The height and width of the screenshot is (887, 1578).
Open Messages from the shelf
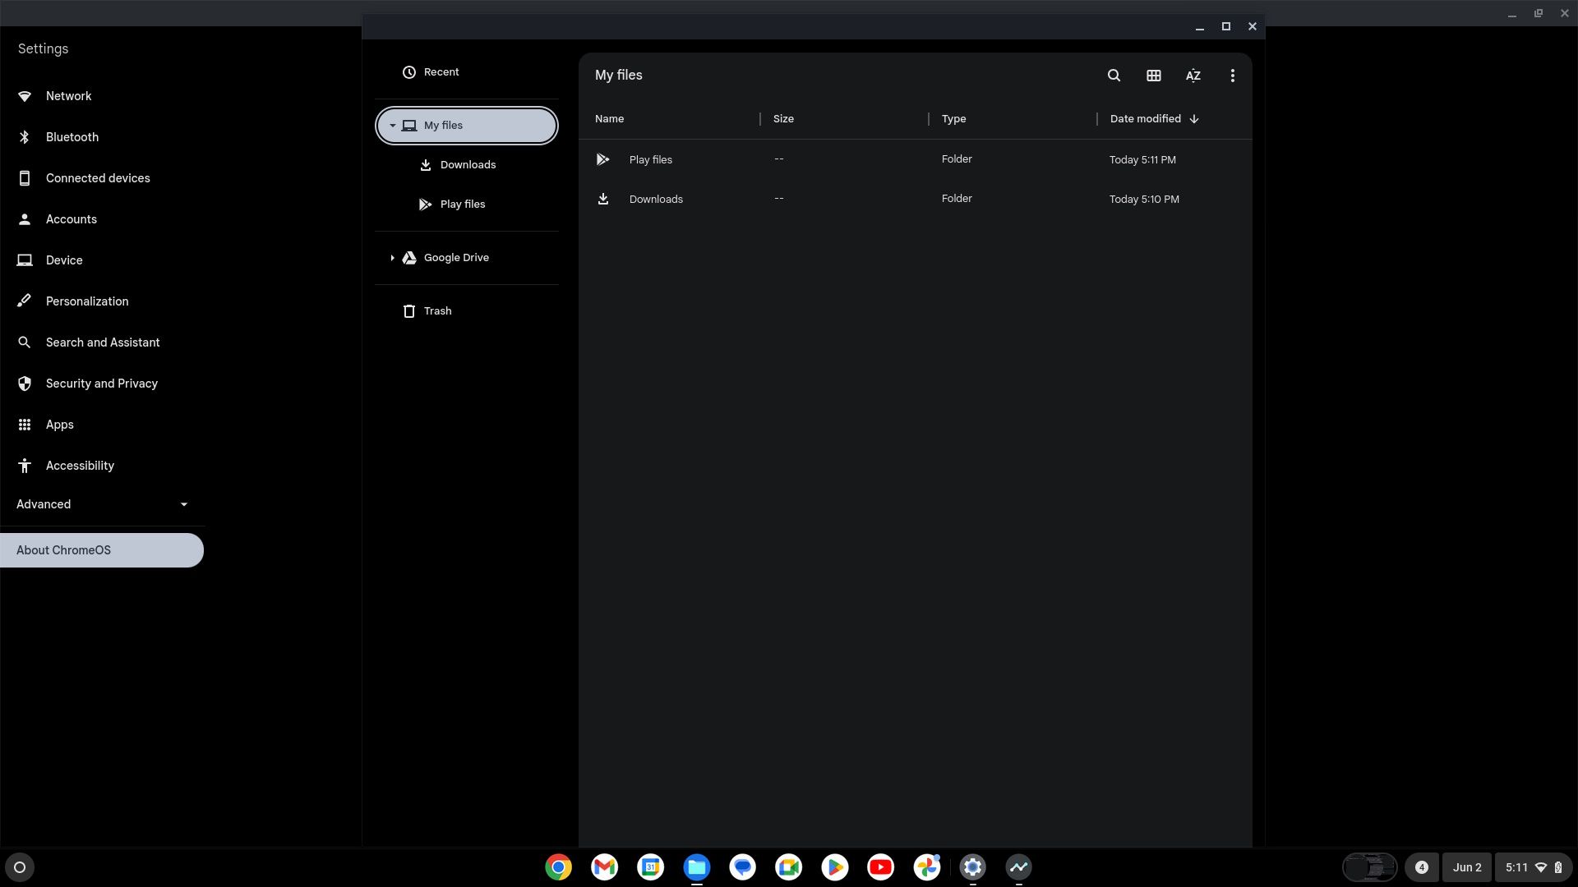coord(743,867)
